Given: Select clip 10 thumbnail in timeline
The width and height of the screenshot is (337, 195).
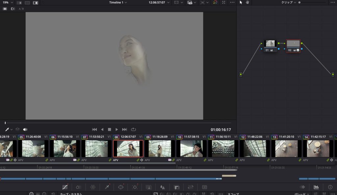Looking at the screenshot, I should coord(192,148).
